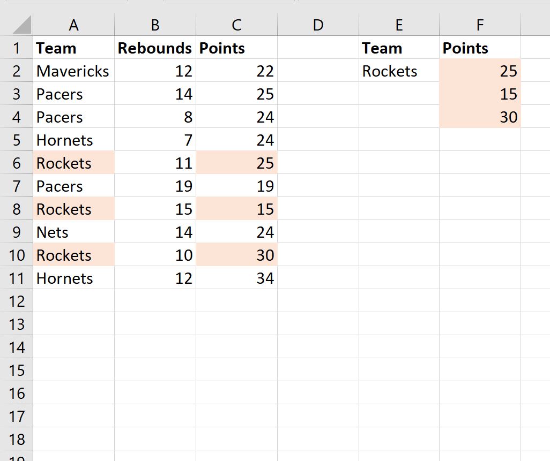Screen dimensions: 550x461
Task: Select row 12 header
Action: point(17,301)
